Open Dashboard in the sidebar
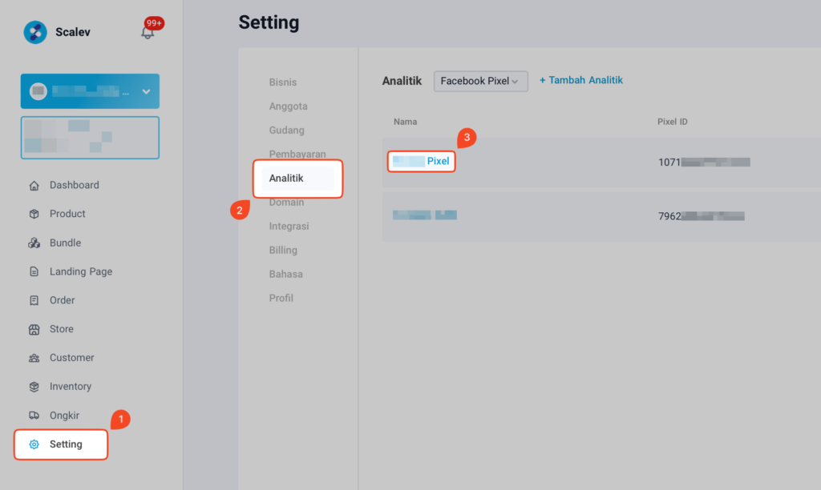This screenshot has width=821, height=490. (x=75, y=186)
